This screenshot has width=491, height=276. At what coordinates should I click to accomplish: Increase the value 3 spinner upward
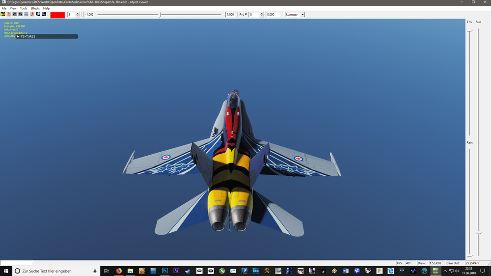78,13
